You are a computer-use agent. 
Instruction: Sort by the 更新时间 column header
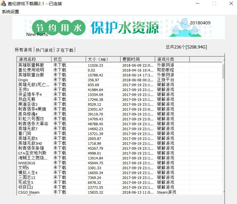click(138, 59)
